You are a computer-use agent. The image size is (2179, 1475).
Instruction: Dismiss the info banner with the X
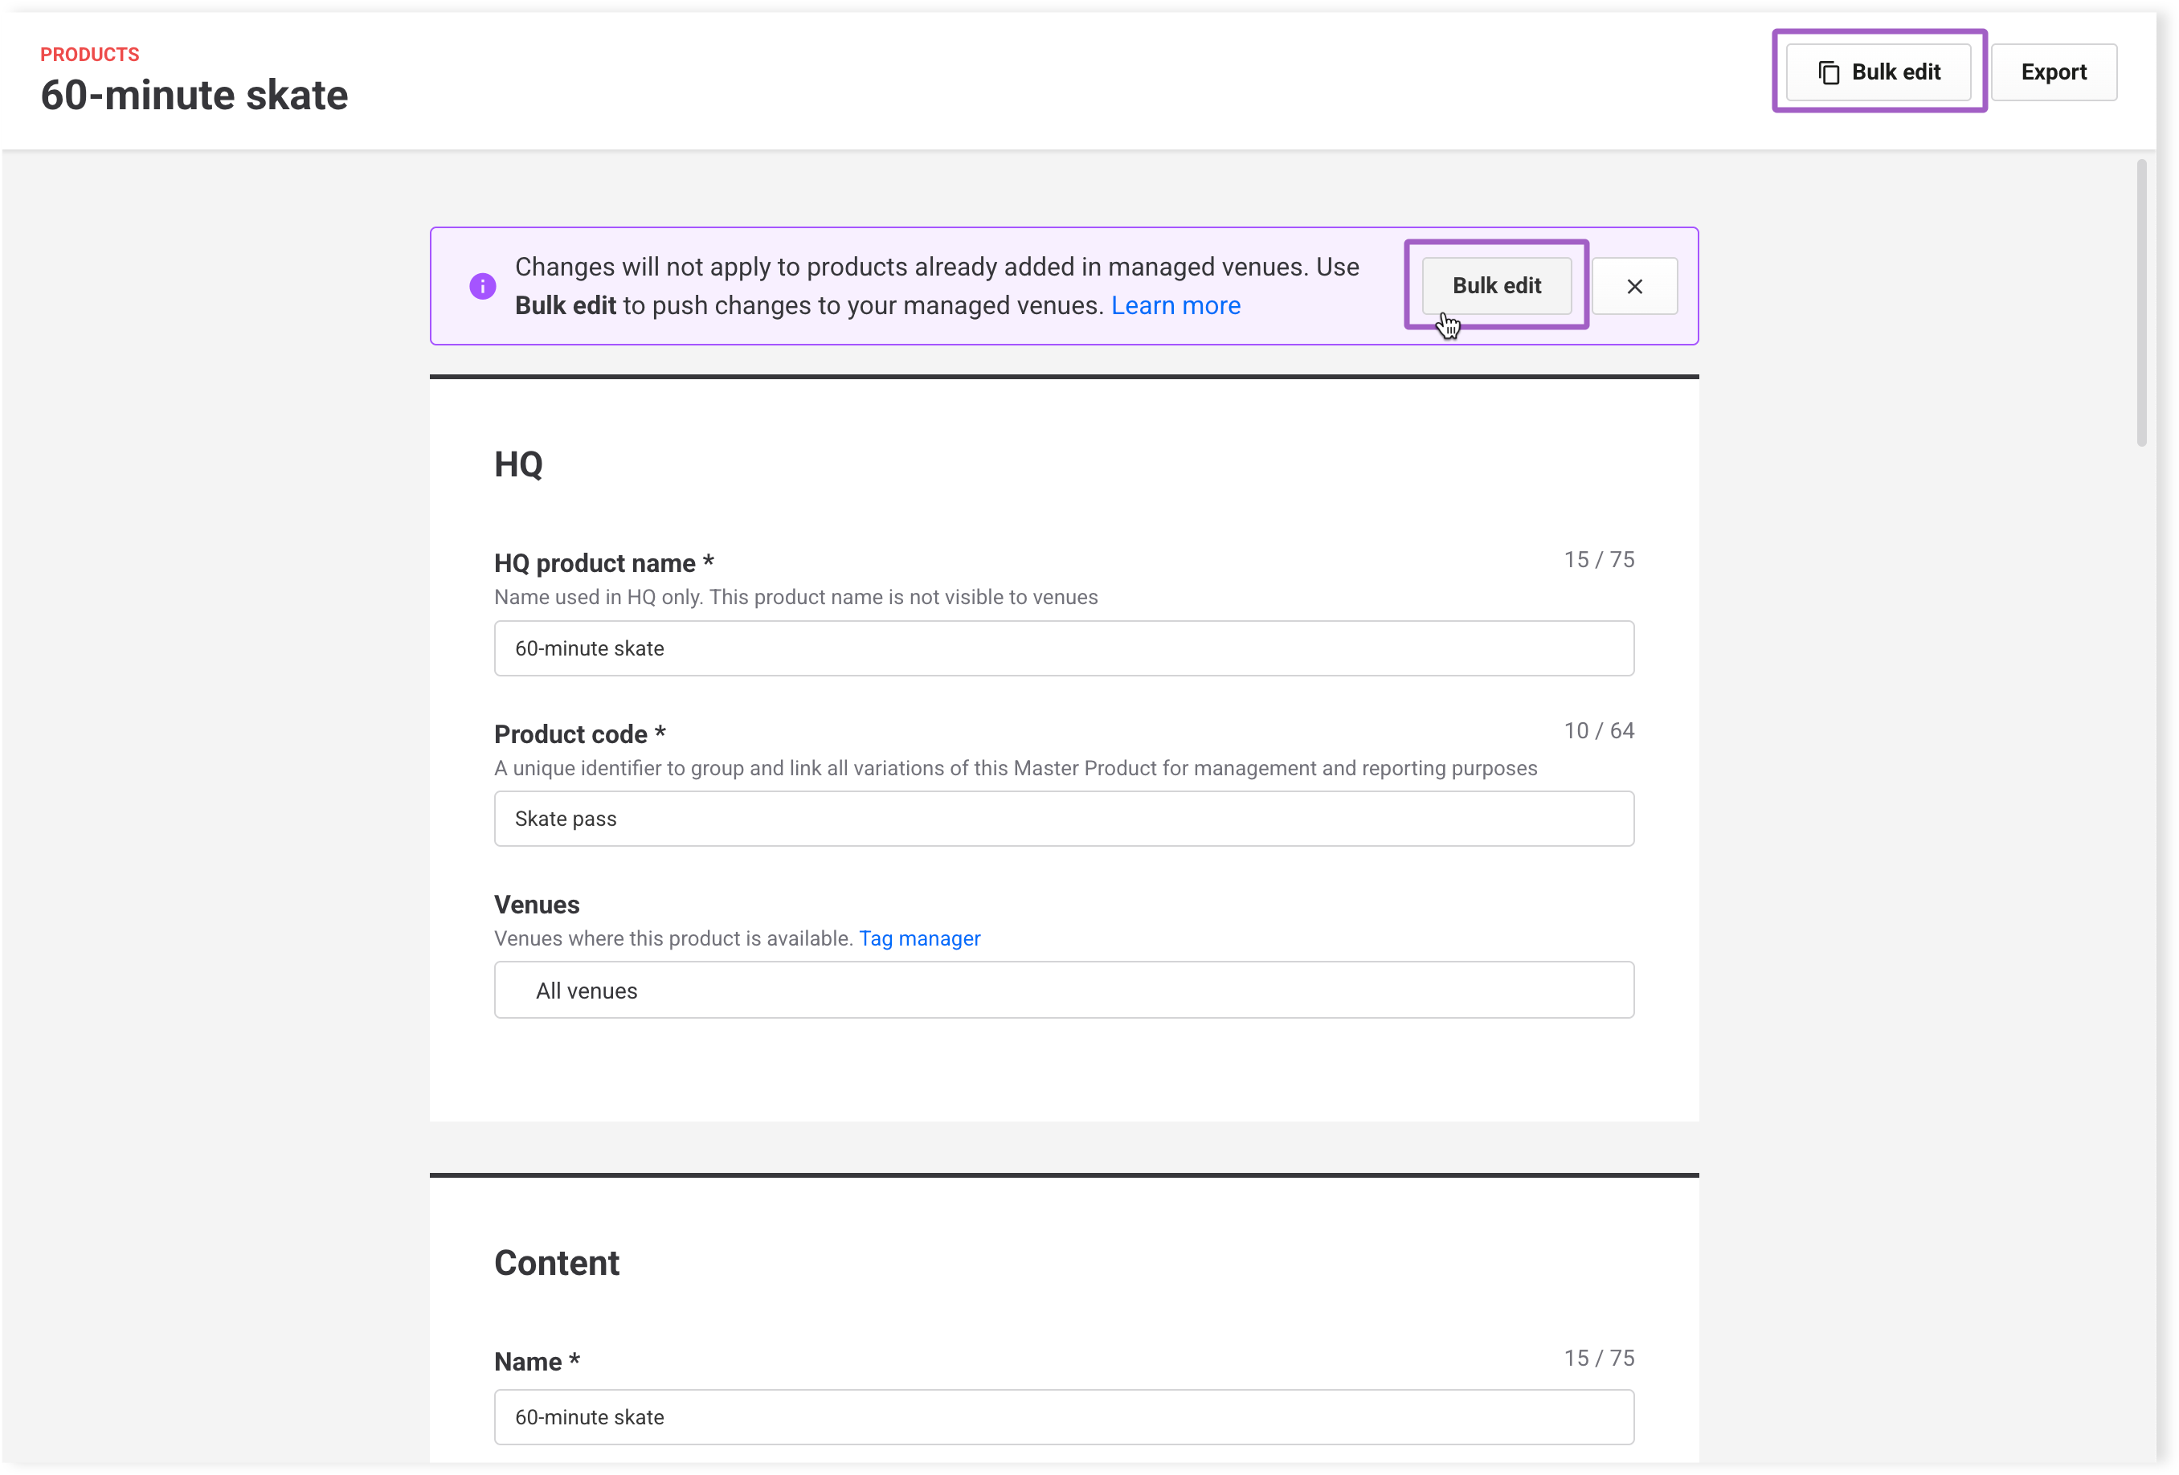coord(1633,286)
